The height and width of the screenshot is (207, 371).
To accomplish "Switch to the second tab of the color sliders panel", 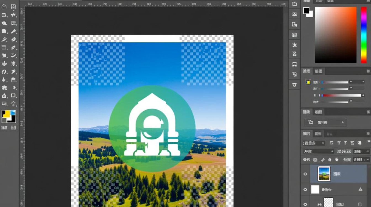I will [x=319, y=71].
